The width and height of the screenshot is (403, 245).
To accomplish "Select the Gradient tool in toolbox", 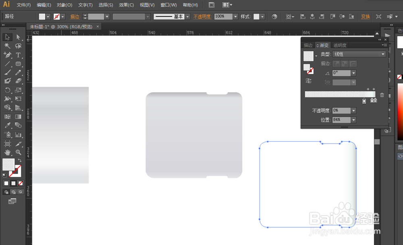I will click(18, 117).
